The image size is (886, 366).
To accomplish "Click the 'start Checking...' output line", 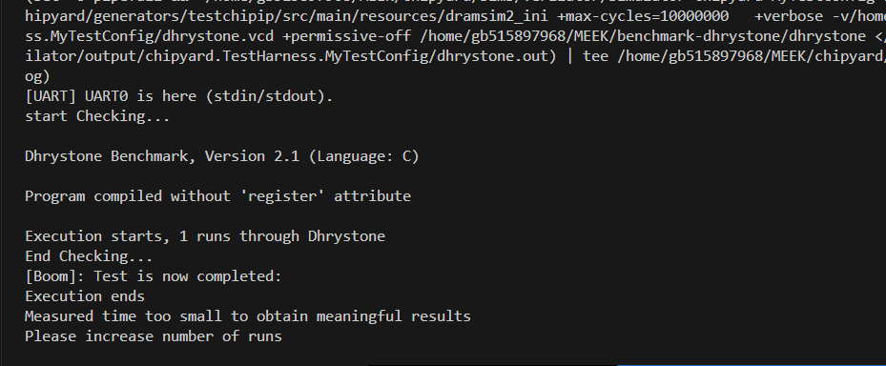I will [97, 116].
